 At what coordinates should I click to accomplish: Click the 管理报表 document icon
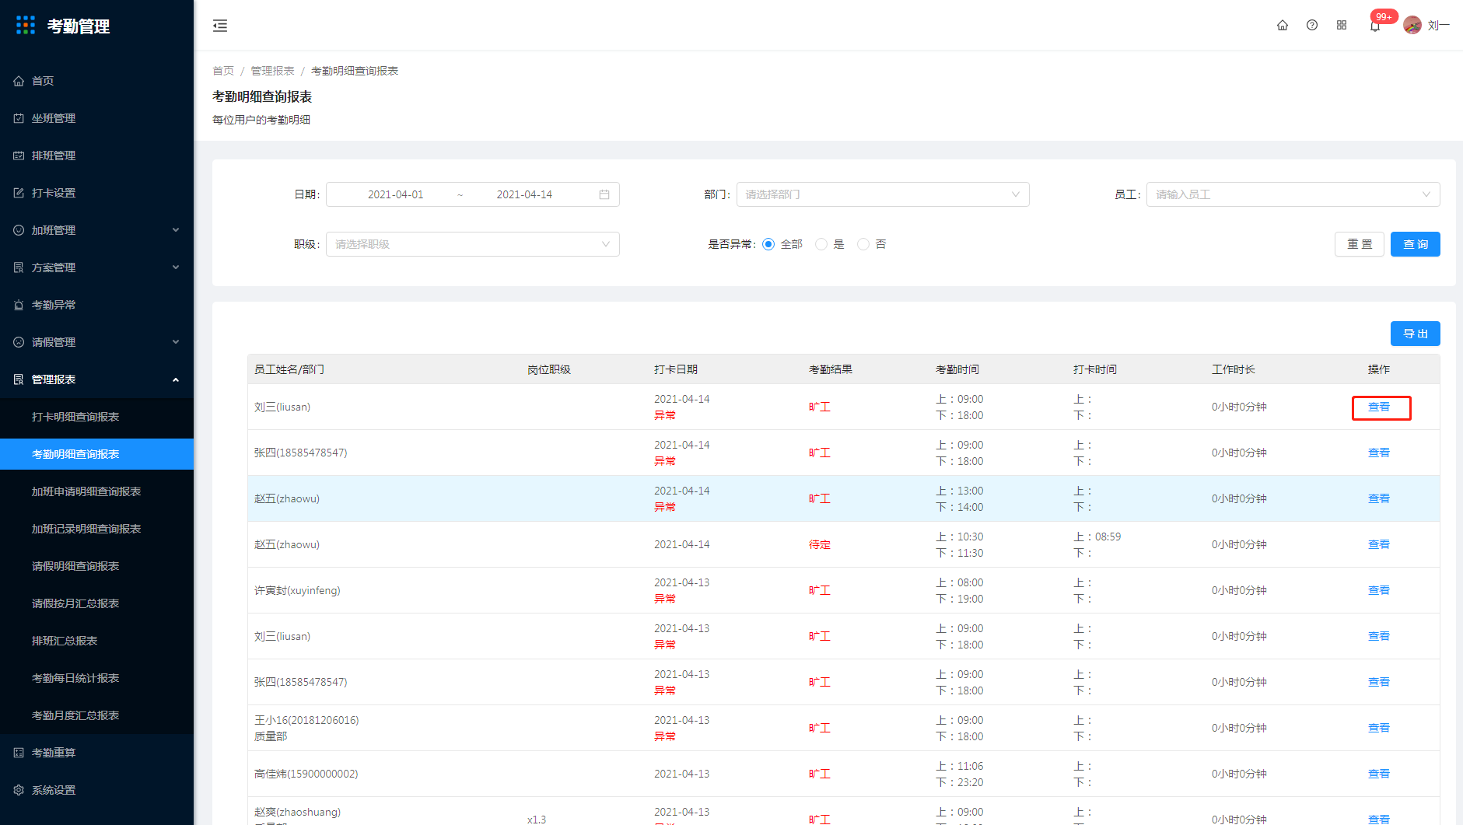(x=19, y=379)
